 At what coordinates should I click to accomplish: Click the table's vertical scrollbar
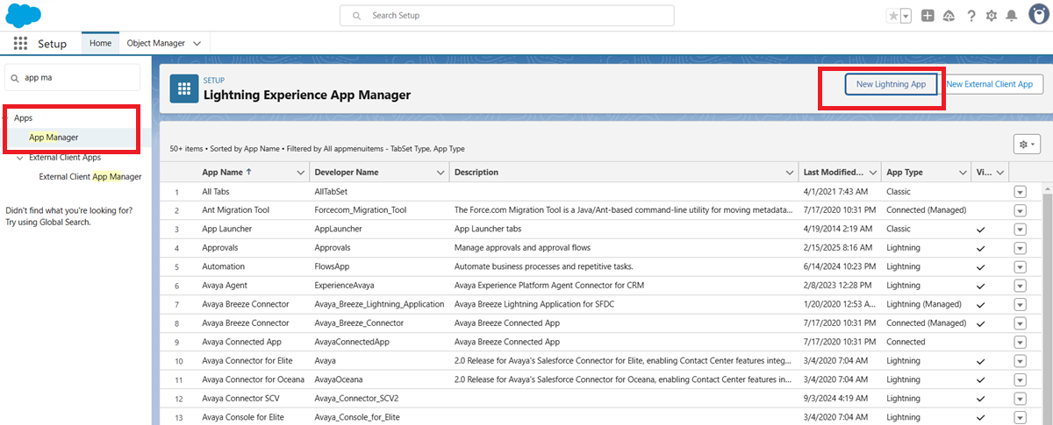pos(1046,307)
